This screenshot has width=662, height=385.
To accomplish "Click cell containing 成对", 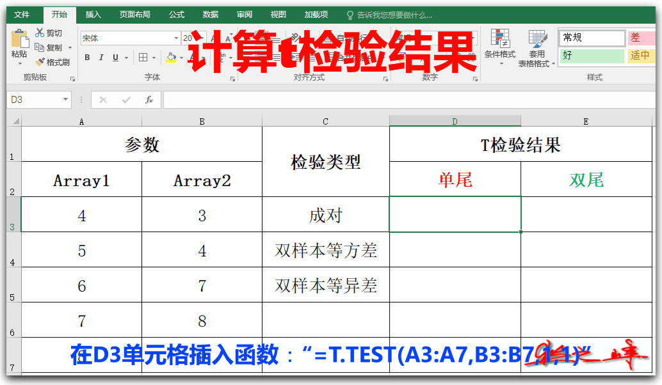I will click(325, 214).
